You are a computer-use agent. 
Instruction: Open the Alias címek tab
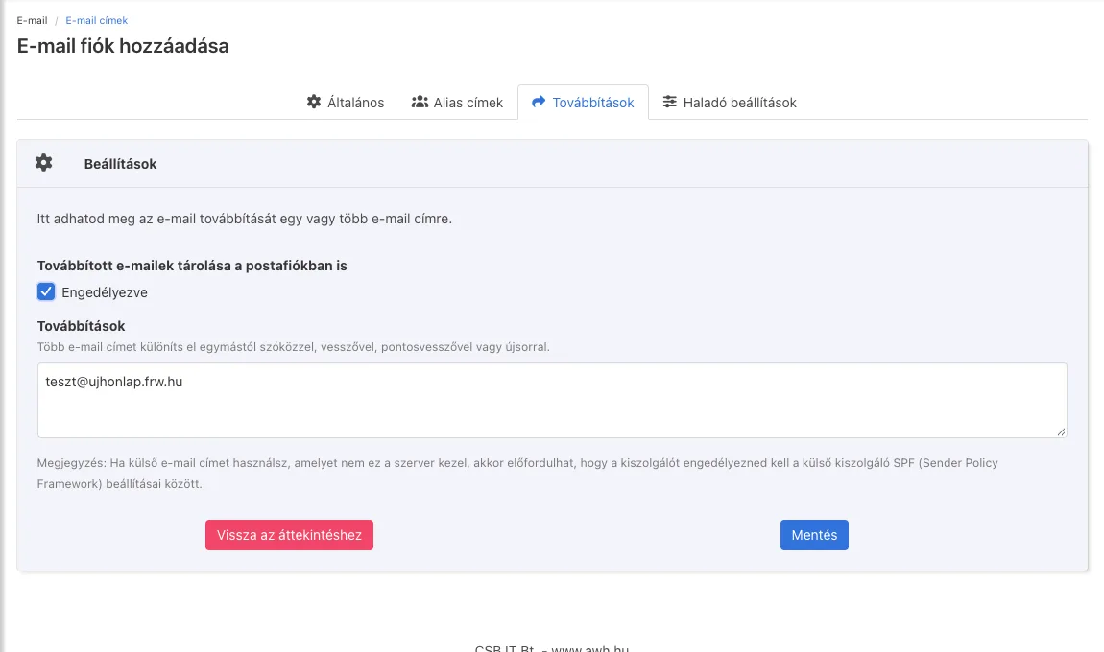458,103
